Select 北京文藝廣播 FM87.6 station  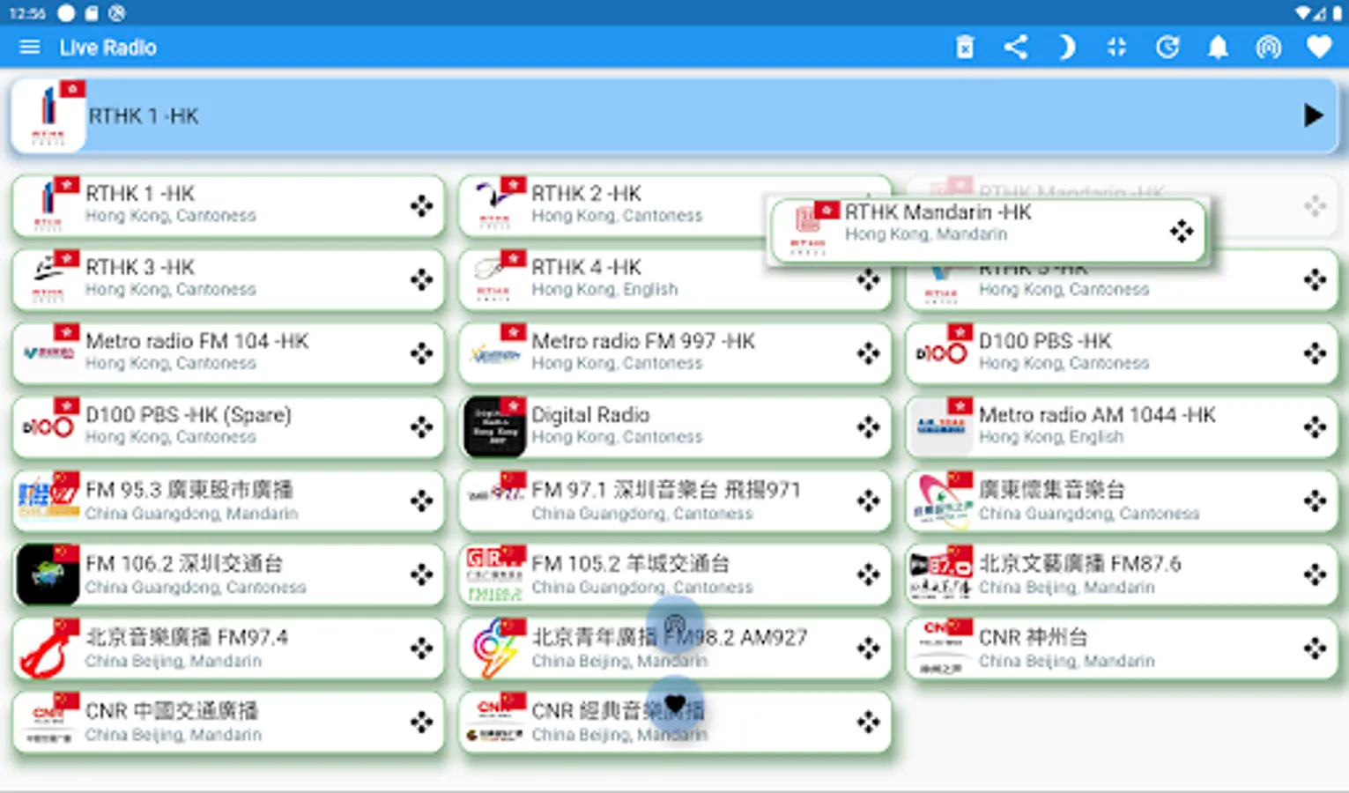1122,574
